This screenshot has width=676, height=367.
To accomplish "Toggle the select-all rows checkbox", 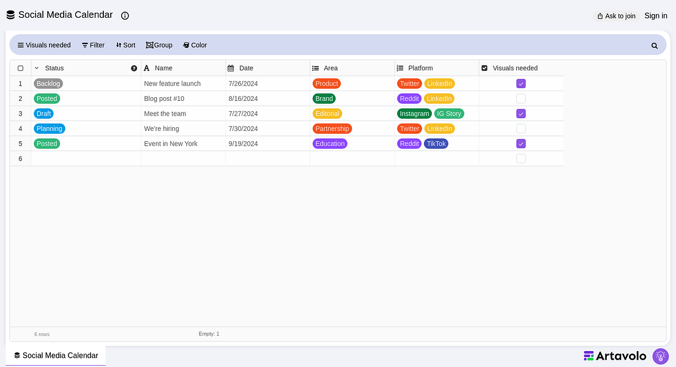I will click(20, 69).
